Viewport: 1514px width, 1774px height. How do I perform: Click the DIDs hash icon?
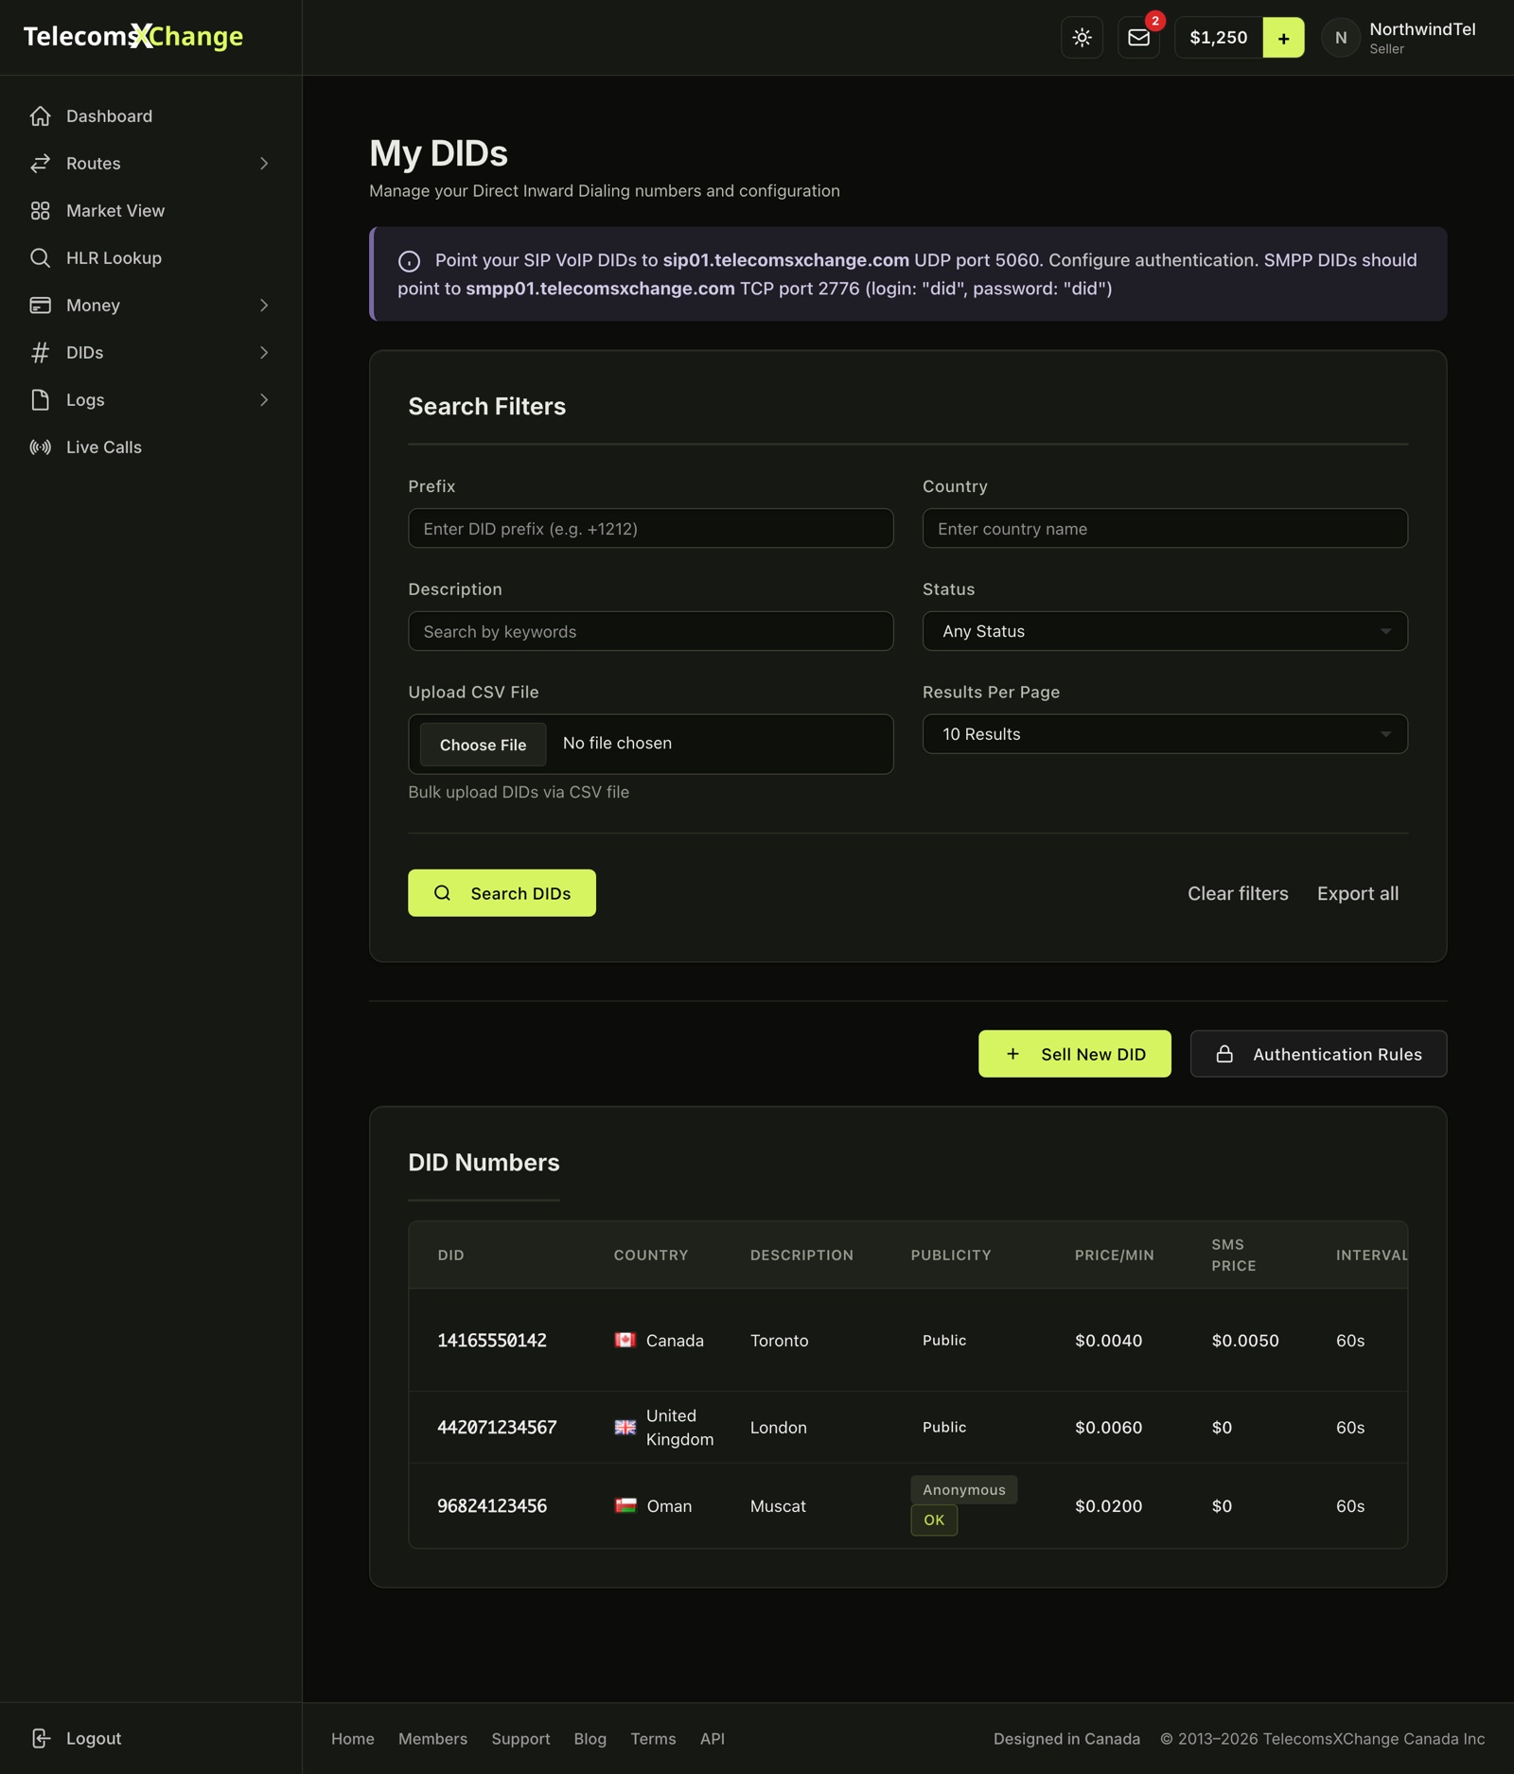[40, 353]
